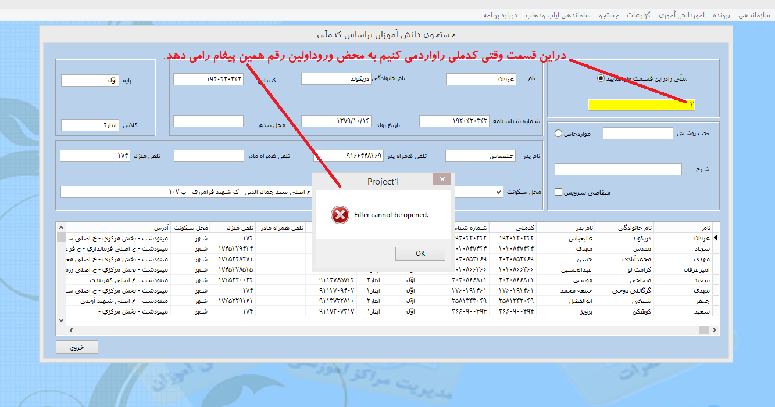Click the yellow national code input field
This screenshot has width=775, height=407.
coord(641,105)
